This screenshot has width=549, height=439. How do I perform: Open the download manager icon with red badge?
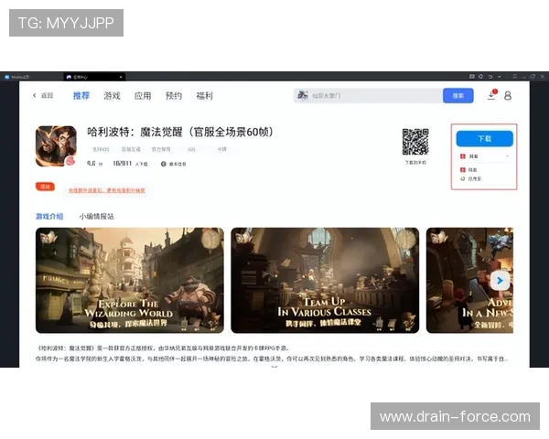click(x=491, y=95)
